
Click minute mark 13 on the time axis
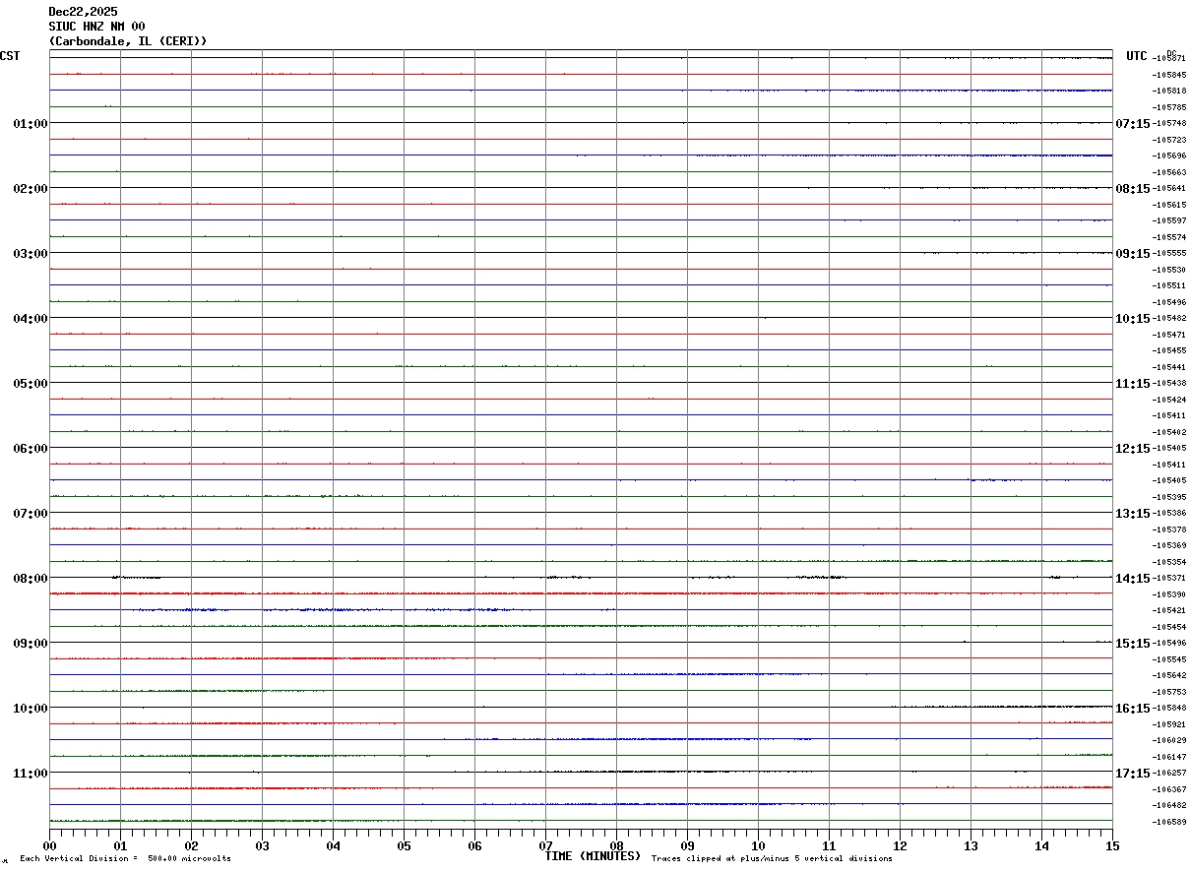tap(971, 845)
